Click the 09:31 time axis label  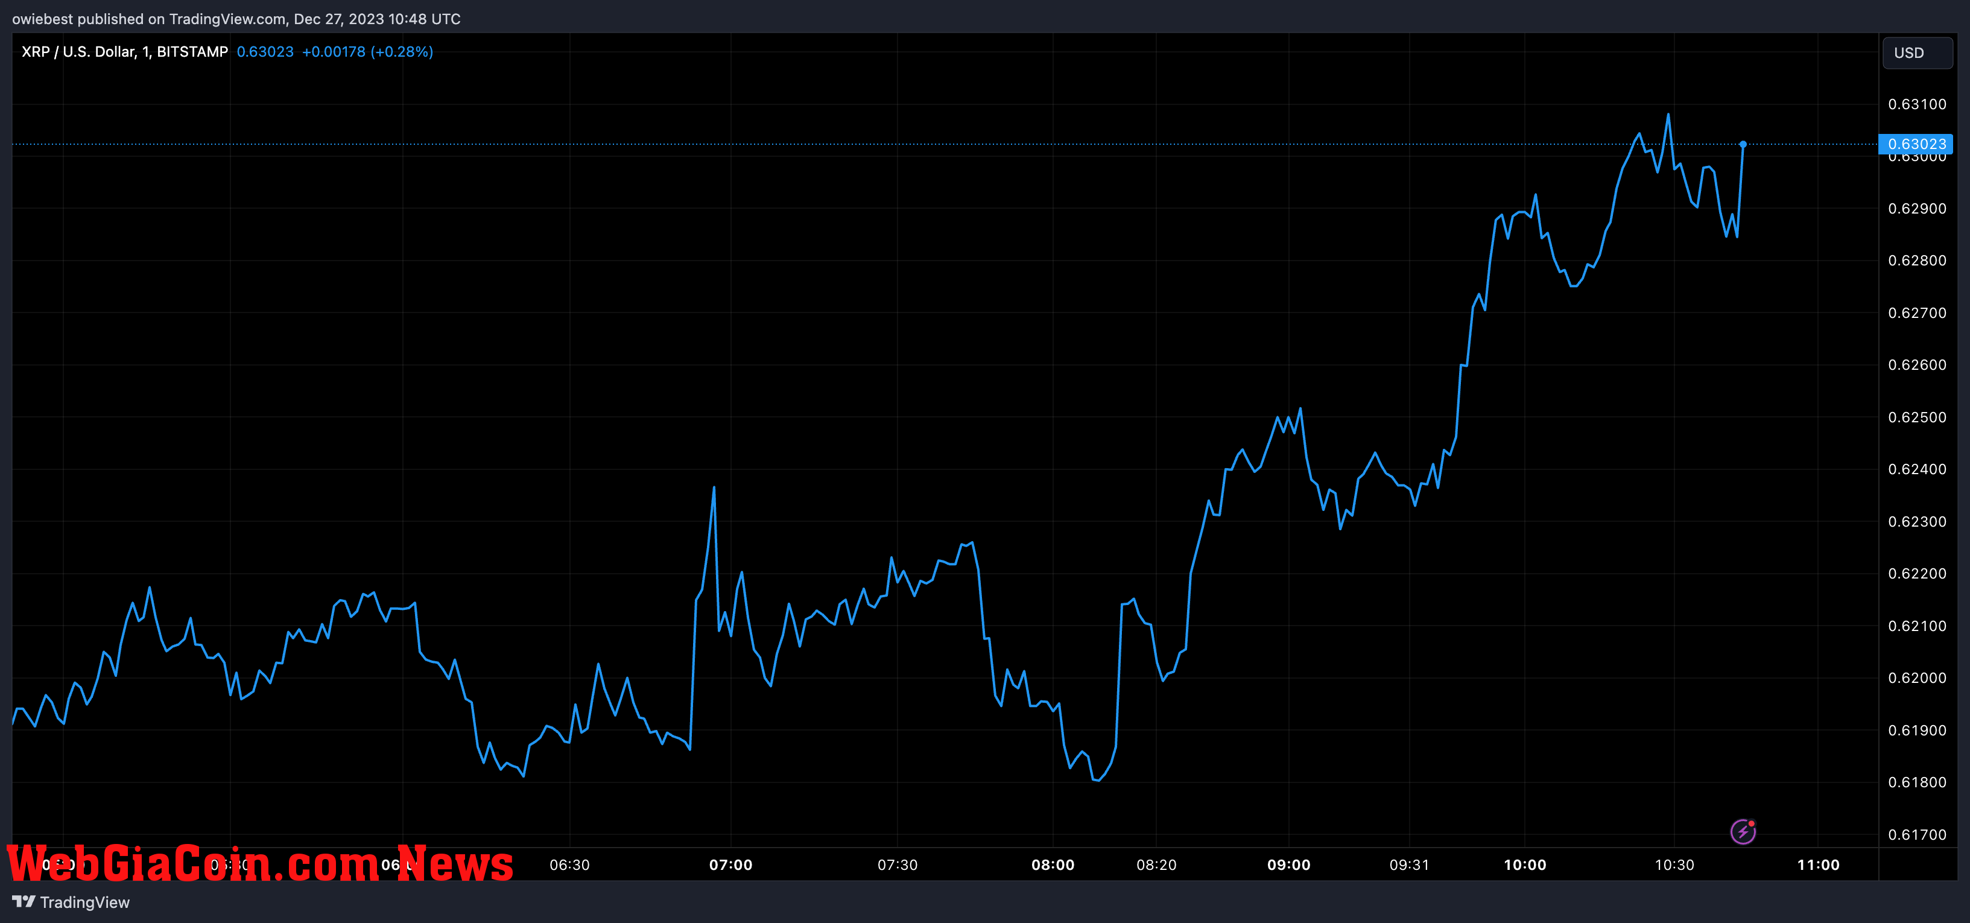click(1410, 865)
